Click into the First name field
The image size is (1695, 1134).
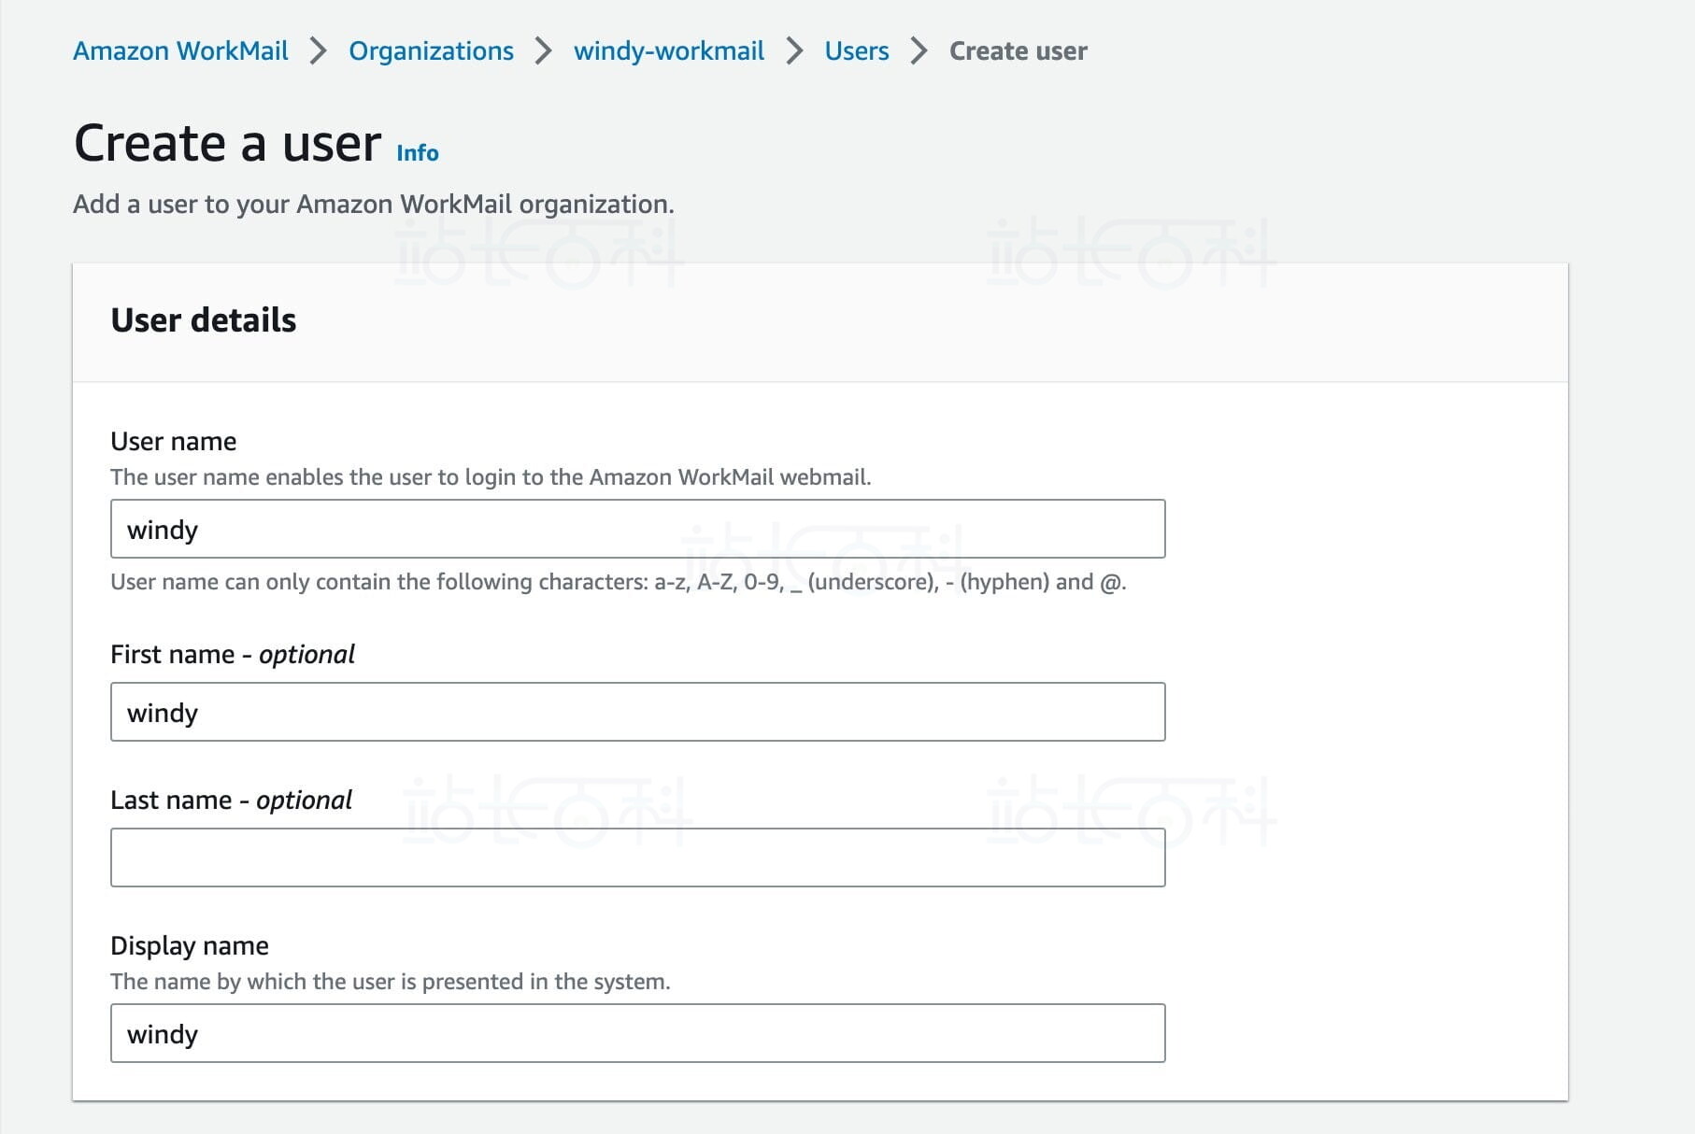637,712
